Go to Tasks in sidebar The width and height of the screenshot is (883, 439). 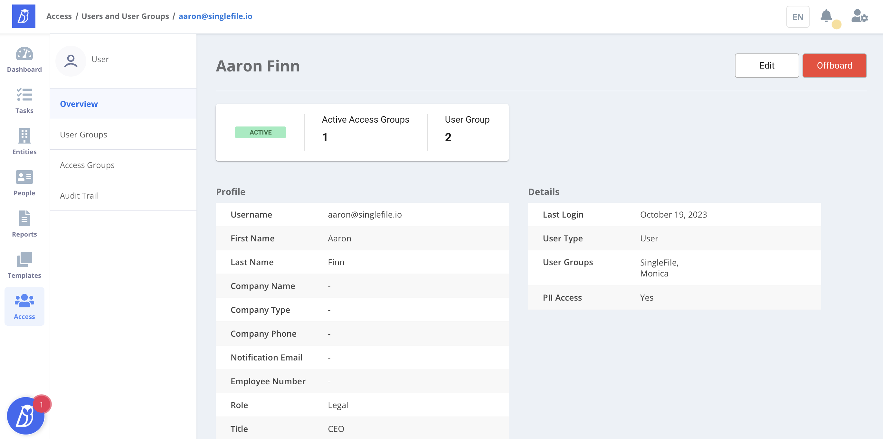point(24,101)
